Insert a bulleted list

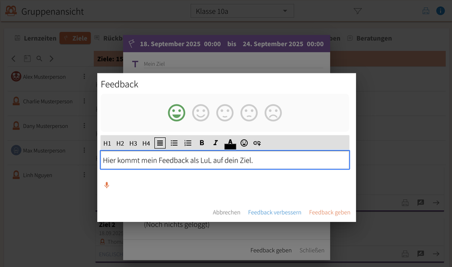[x=174, y=143]
